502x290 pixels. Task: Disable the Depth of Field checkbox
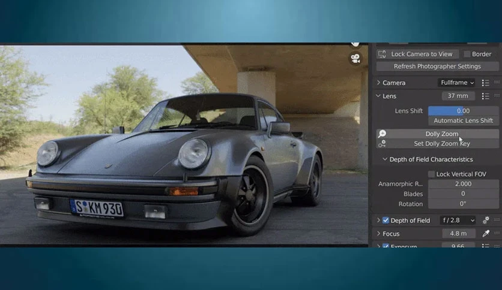(x=386, y=220)
